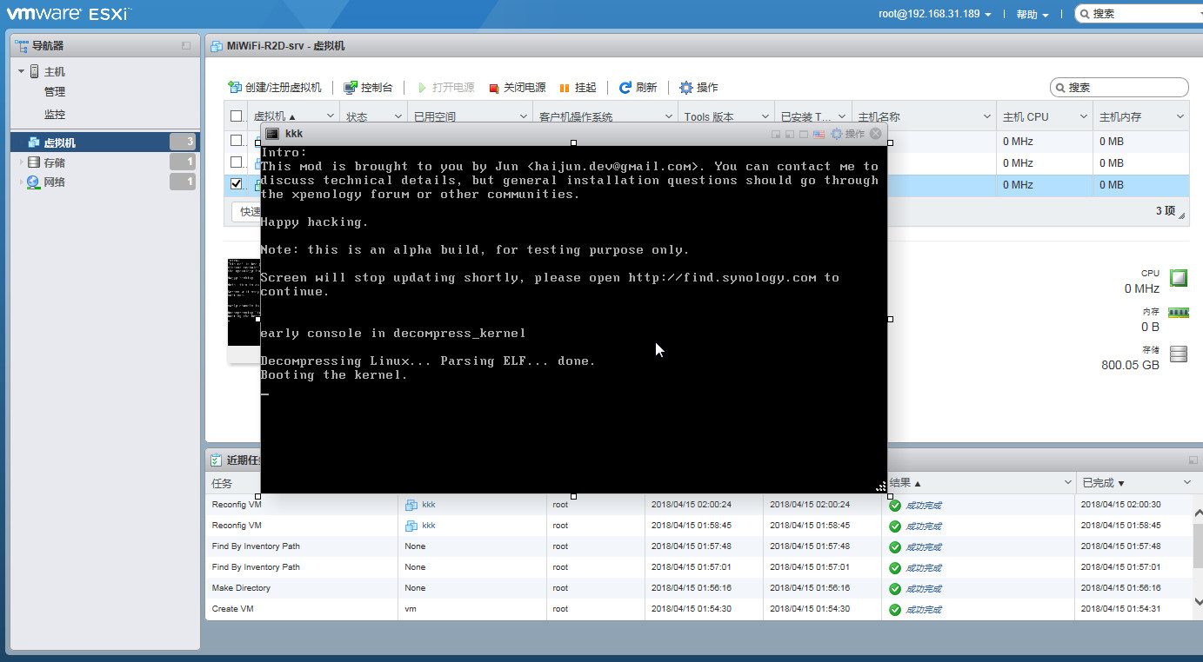Tick the first VM row checkbox
1203x662 pixels.
[237, 140]
